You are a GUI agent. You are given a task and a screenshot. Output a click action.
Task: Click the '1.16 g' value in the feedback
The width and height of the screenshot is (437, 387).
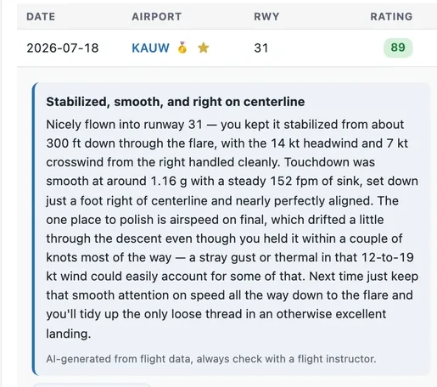point(169,181)
